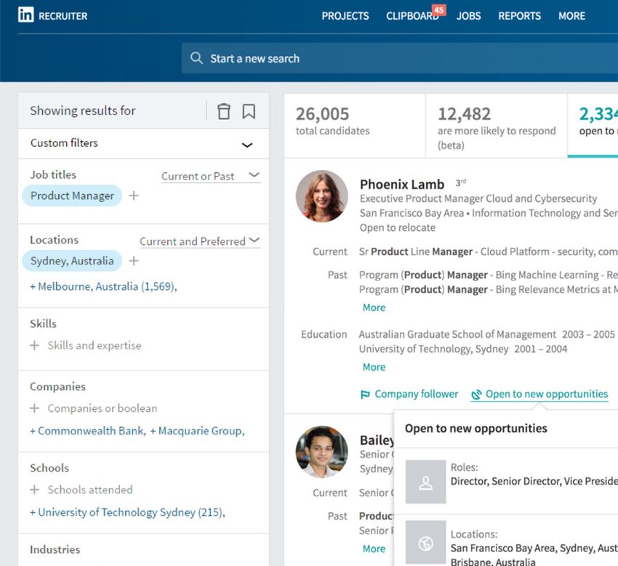Image resolution: width=618 pixels, height=566 pixels.
Task: Open the Clipboard menu
Action: pyautogui.click(x=412, y=16)
